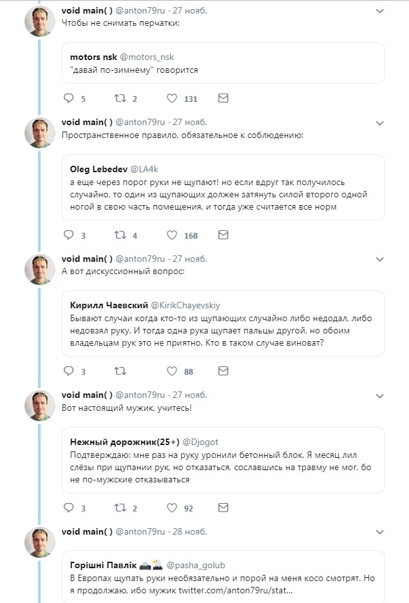Like the tweet quoting Oleg Lebedev
The height and width of the screenshot is (603, 409).
172,235
